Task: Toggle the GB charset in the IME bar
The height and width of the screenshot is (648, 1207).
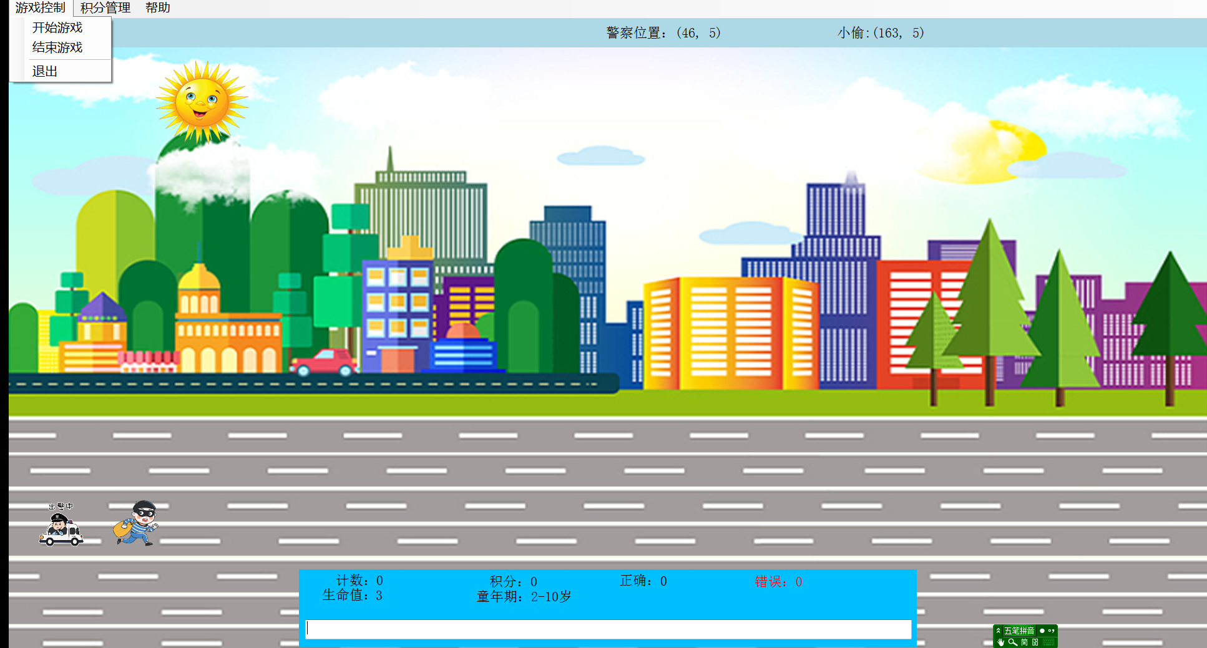Action: pos(1035,642)
